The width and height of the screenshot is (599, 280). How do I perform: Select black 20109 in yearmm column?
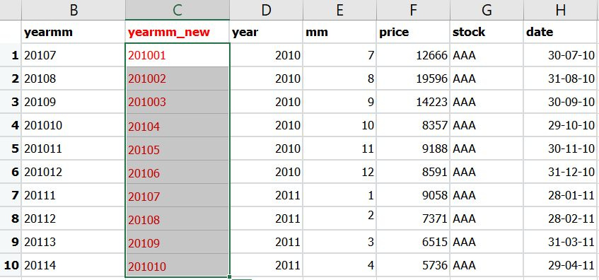pyautogui.click(x=74, y=102)
